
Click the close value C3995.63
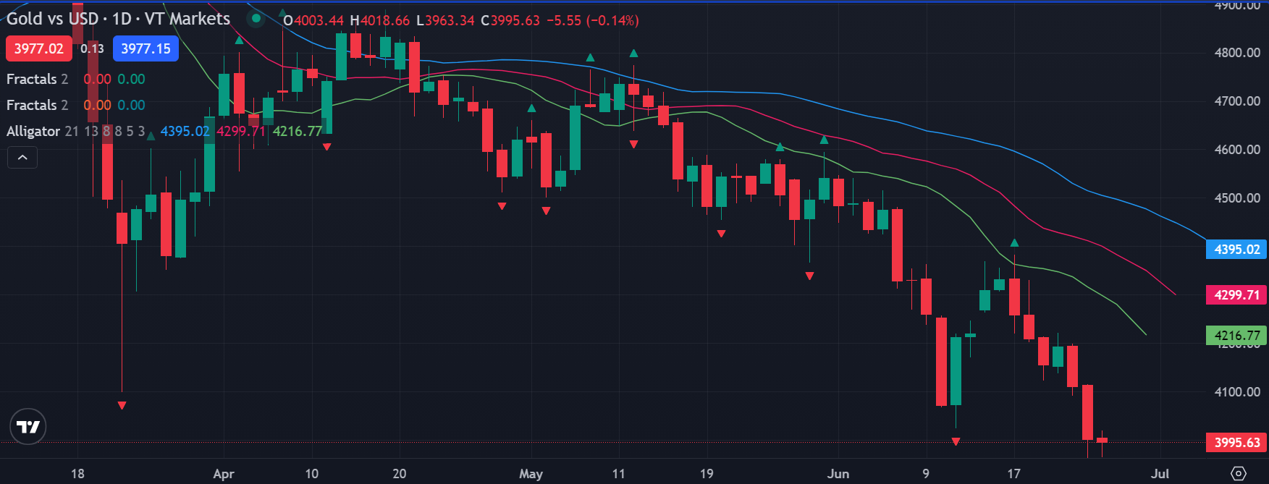(510, 20)
